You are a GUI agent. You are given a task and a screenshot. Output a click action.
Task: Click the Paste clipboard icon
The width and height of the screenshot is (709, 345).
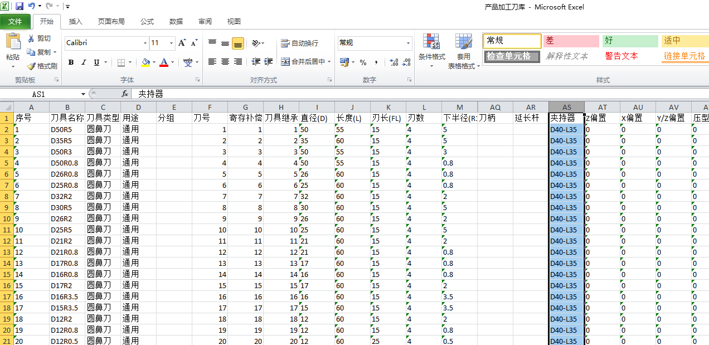coord(13,42)
